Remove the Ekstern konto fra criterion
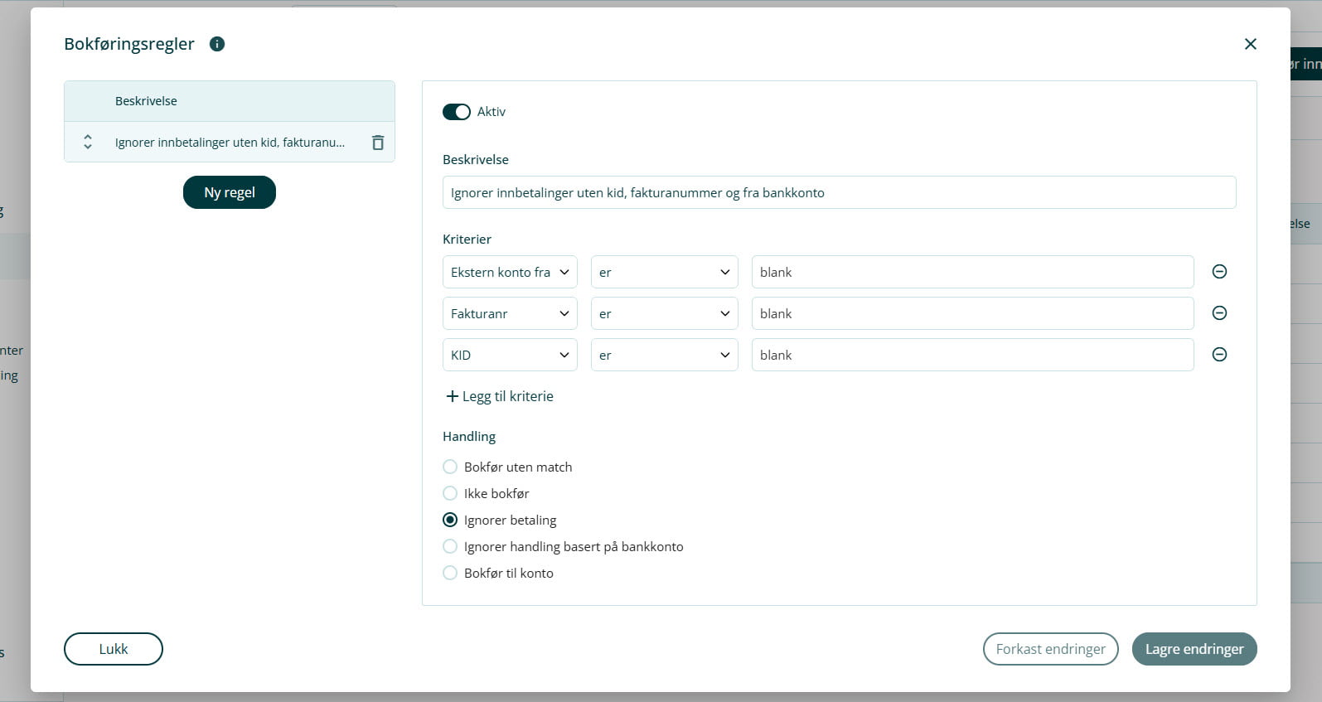1322x702 pixels. tap(1219, 272)
